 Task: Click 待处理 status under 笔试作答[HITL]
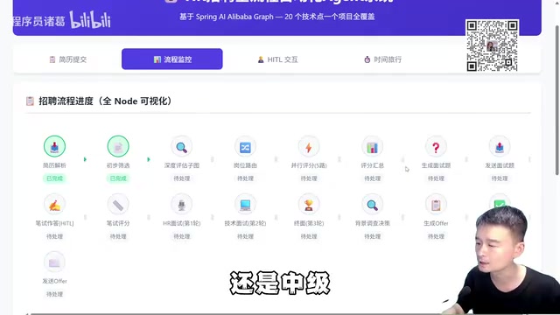[x=54, y=236]
